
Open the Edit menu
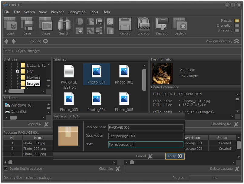(x=17, y=12)
